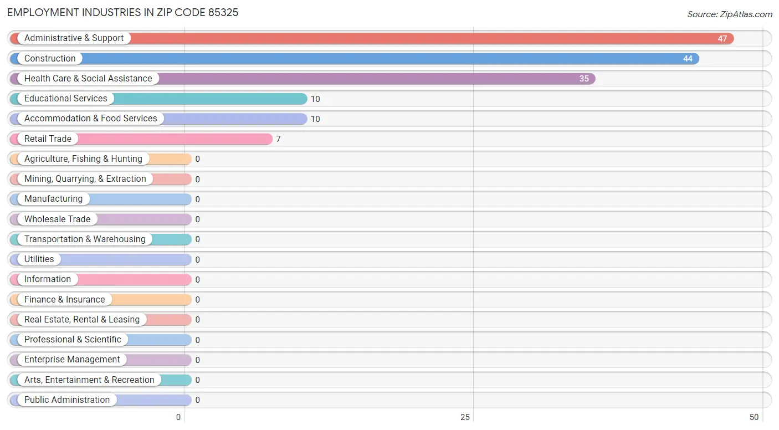The height and width of the screenshot is (430, 779).
Task: Select the Utilities label
Action: pyautogui.click(x=39, y=259)
